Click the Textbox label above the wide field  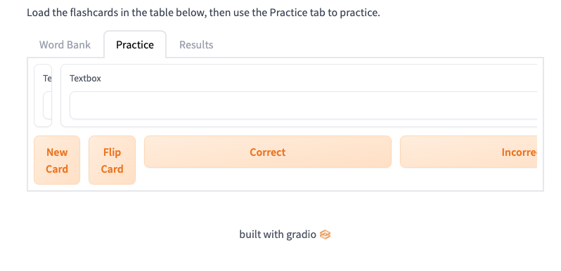pyautogui.click(x=85, y=79)
